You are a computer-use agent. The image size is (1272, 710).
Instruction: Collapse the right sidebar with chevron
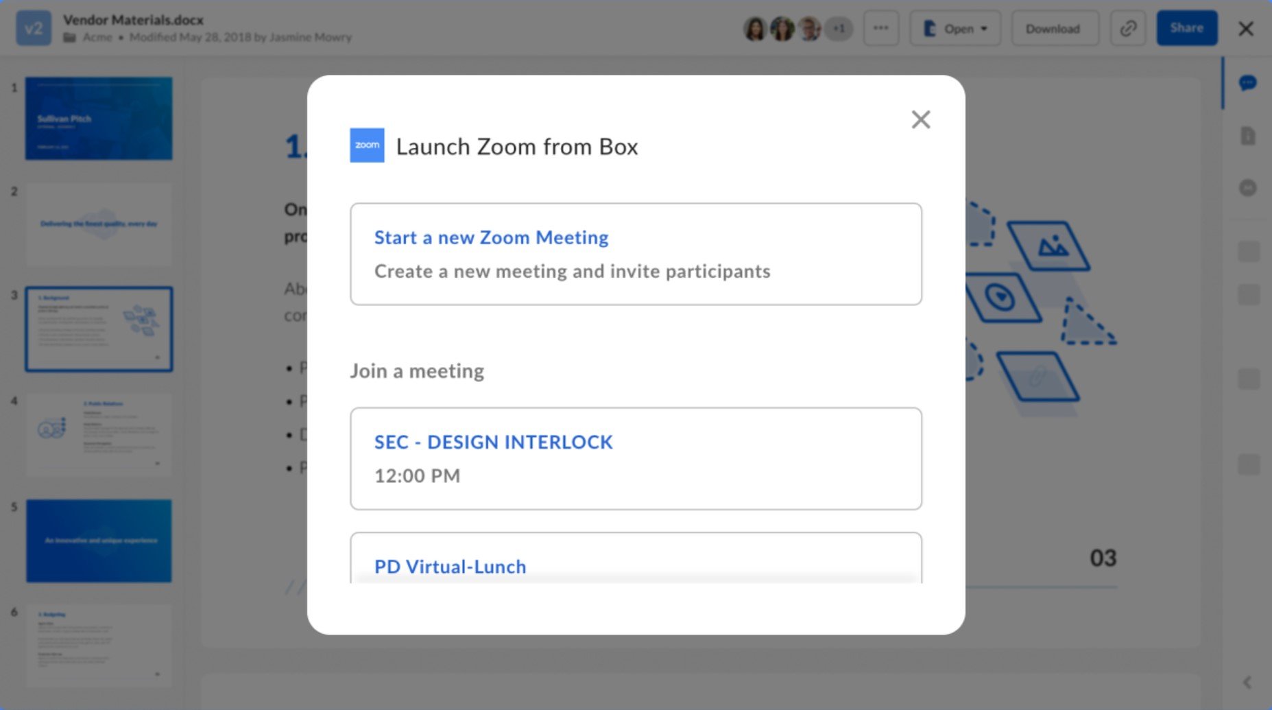coord(1247,682)
